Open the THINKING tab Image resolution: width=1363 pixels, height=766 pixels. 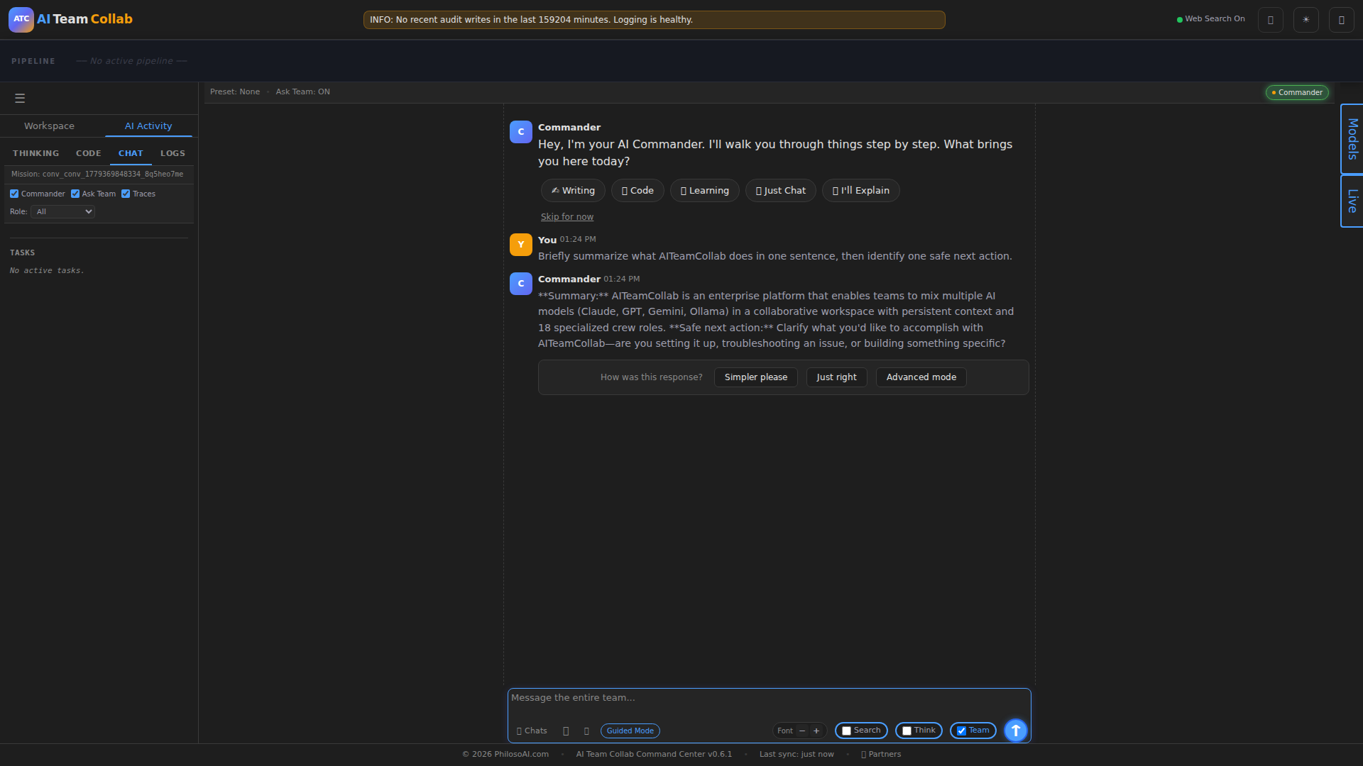(x=36, y=154)
